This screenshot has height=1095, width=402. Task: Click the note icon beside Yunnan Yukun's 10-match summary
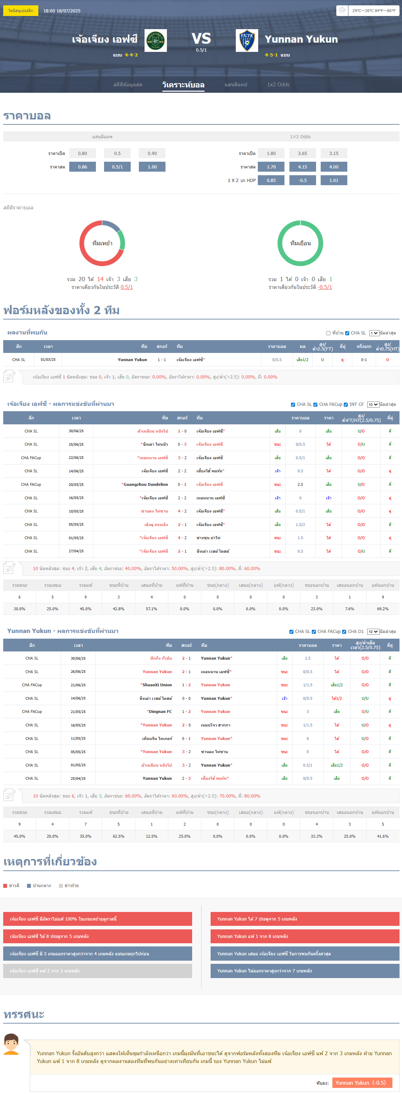click(x=9, y=795)
